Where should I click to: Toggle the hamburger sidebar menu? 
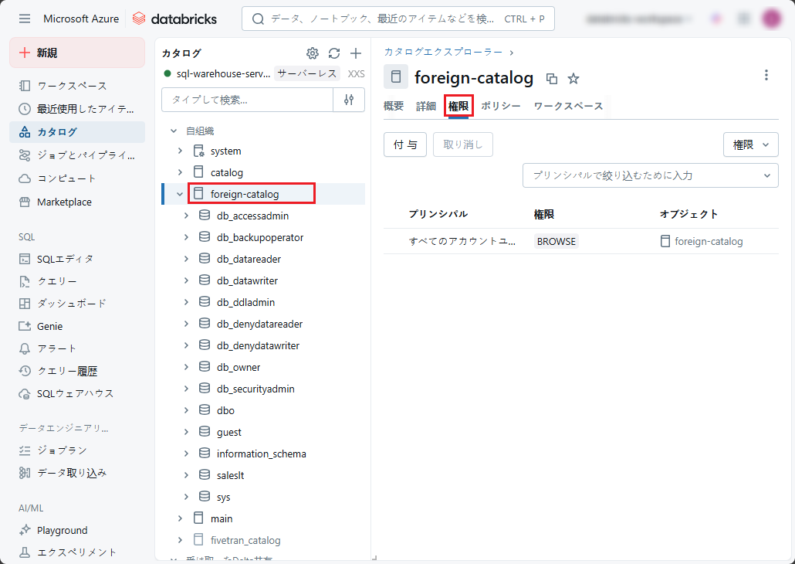coord(25,19)
